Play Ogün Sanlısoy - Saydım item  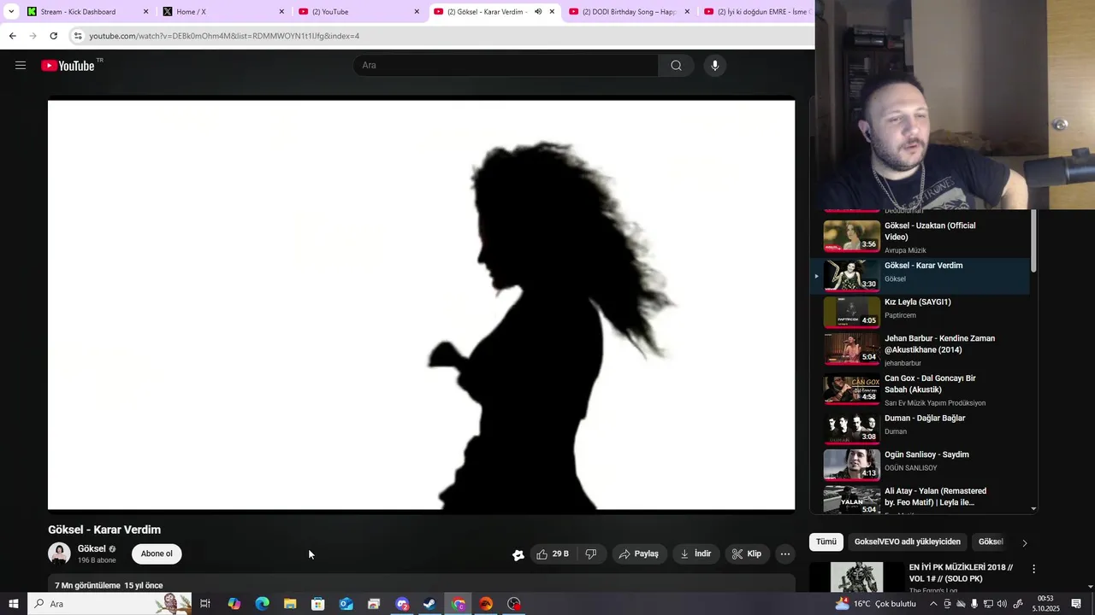[x=920, y=464]
